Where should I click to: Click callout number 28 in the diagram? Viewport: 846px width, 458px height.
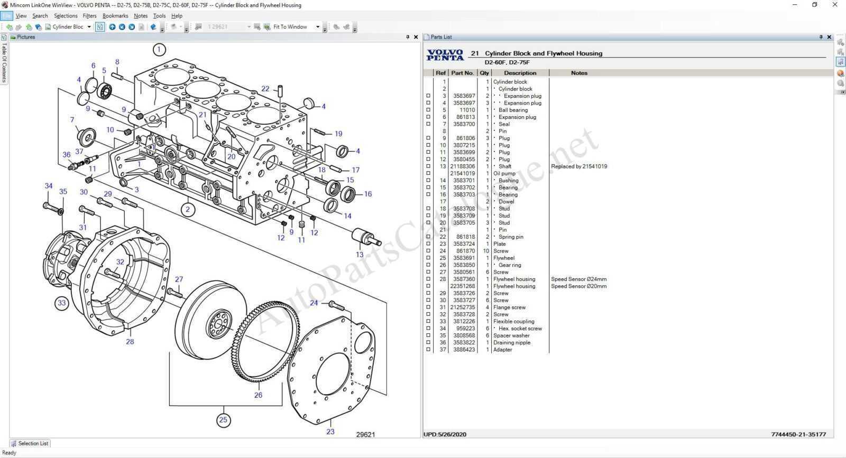point(130,342)
